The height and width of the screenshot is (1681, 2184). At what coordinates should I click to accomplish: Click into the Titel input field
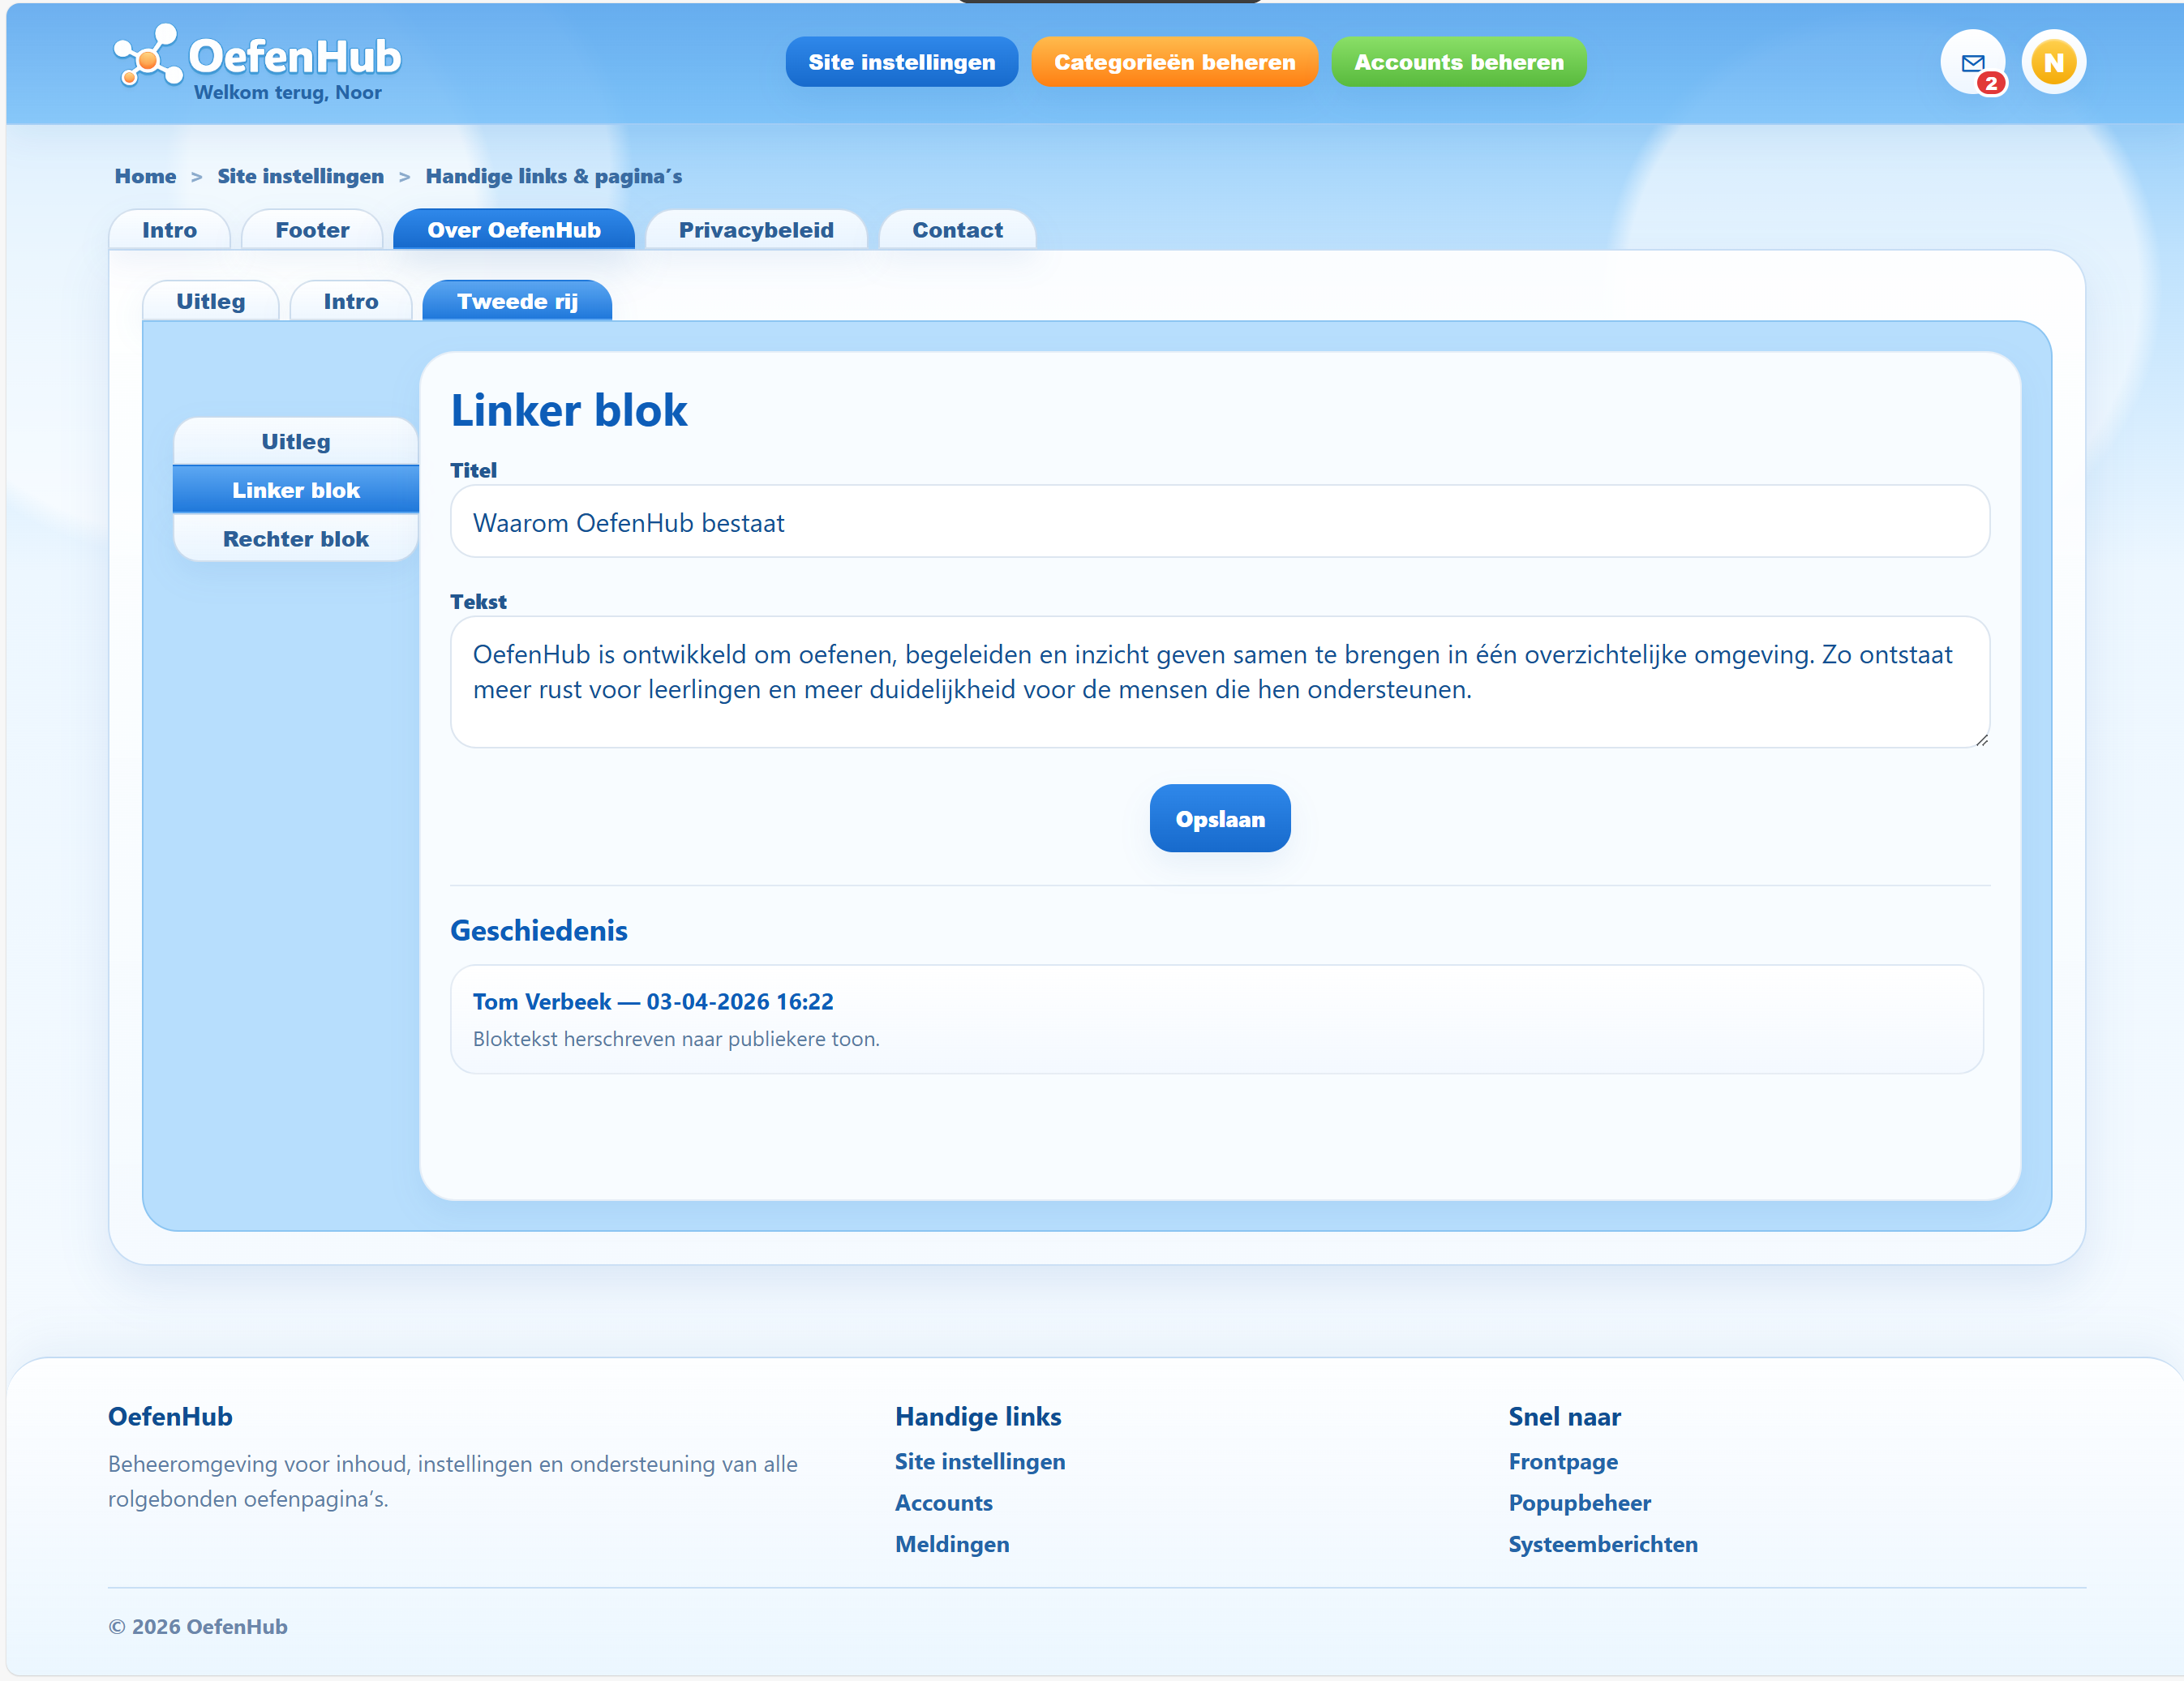[1219, 522]
